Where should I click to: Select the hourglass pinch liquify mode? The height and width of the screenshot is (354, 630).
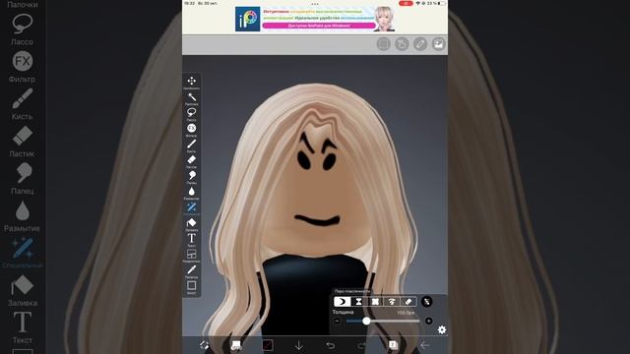click(358, 302)
